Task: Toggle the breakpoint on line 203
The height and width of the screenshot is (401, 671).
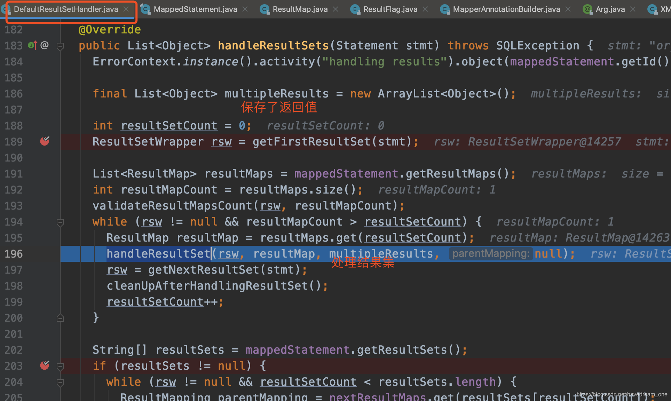Action: tap(45, 365)
